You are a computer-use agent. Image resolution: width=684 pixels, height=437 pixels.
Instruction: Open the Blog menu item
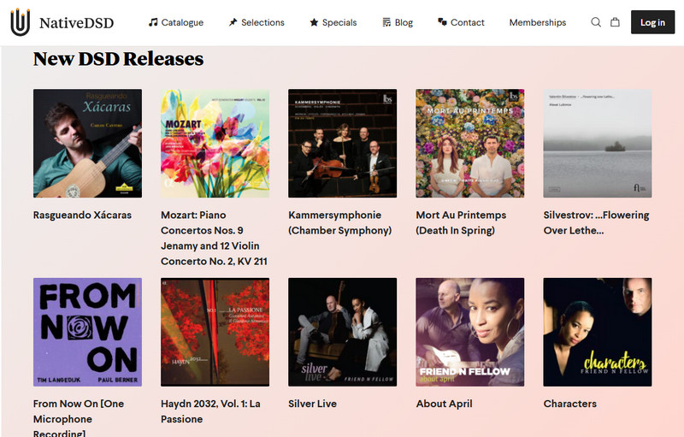pyautogui.click(x=398, y=22)
